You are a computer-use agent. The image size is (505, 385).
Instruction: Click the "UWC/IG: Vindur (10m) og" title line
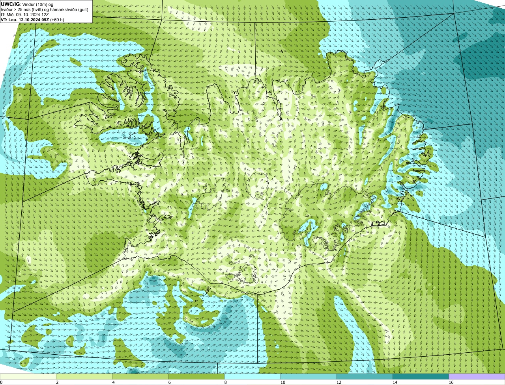pyautogui.click(x=27, y=4)
